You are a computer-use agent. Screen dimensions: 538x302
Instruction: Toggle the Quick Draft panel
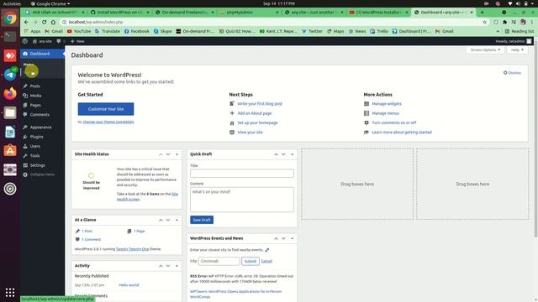(292, 154)
